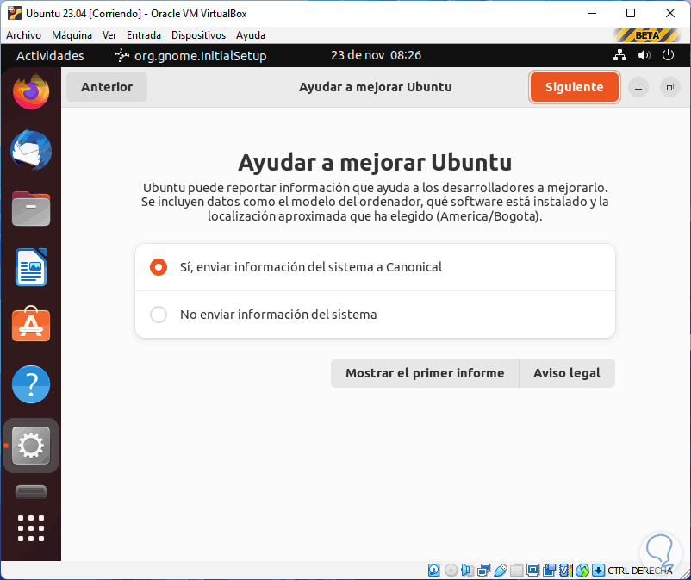The image size is (691, 580).
Task: Open the Help question mark icon
Action: [x=31, y=384]
